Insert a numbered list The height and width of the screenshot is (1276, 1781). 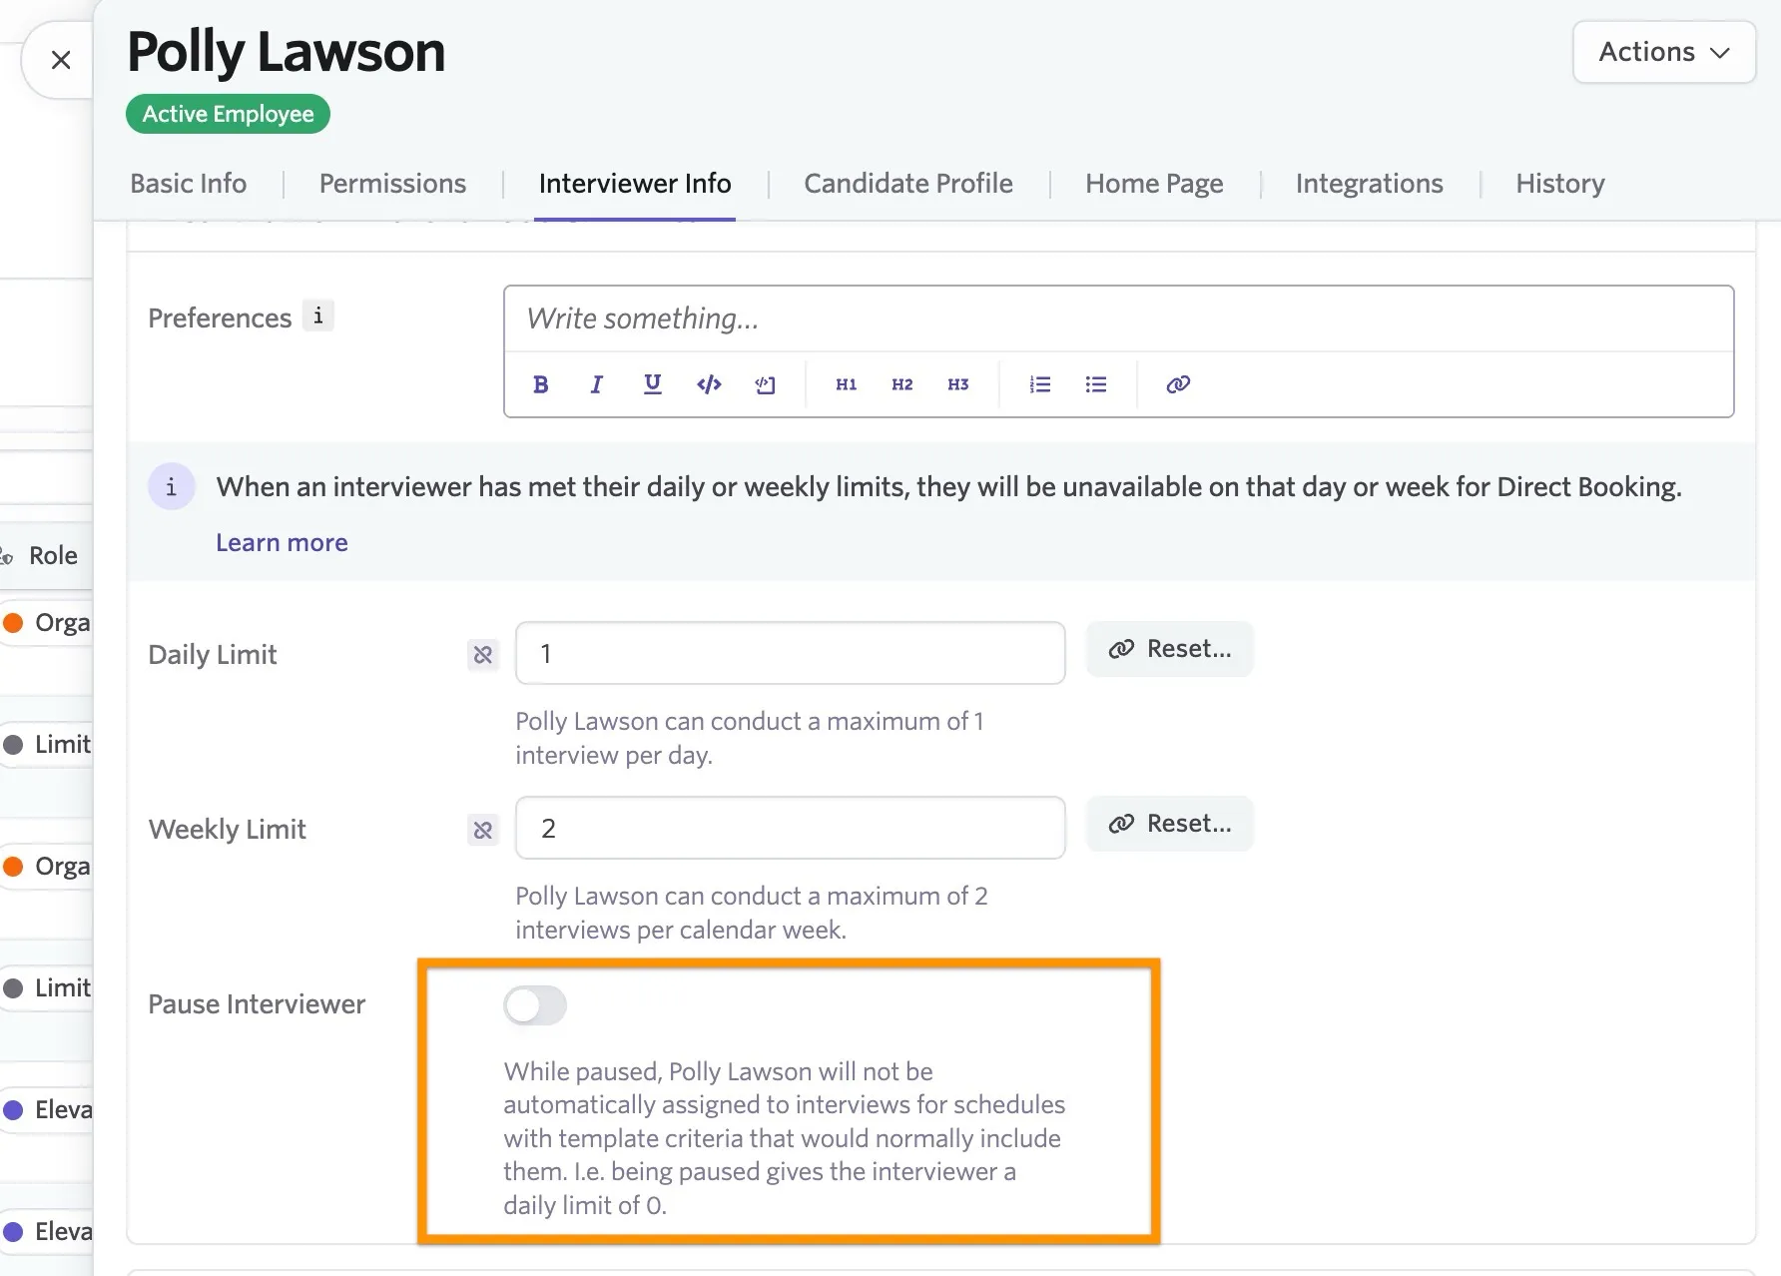point(1040,384)
